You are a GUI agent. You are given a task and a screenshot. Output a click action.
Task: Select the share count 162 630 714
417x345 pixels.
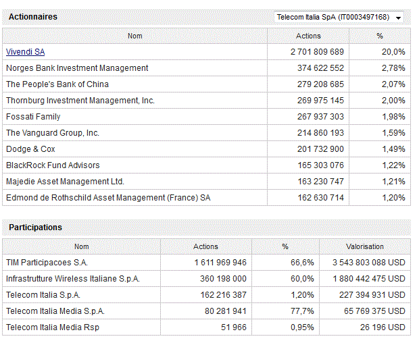point(321,198)
